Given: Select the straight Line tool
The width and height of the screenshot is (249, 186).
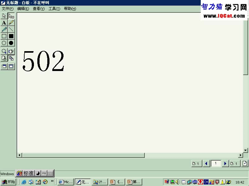Looking at the screenshot, I should (11, 29).
